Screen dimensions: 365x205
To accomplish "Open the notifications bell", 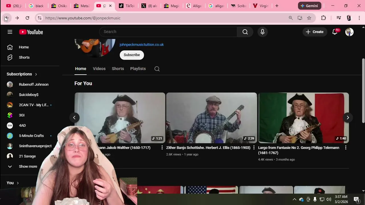I will 335,32.
